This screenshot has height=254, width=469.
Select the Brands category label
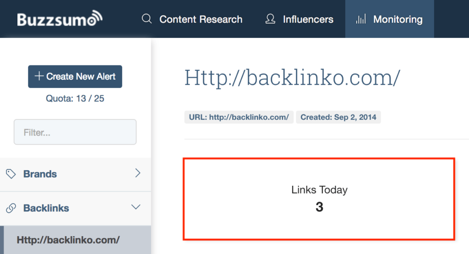(x=40, y=174)
